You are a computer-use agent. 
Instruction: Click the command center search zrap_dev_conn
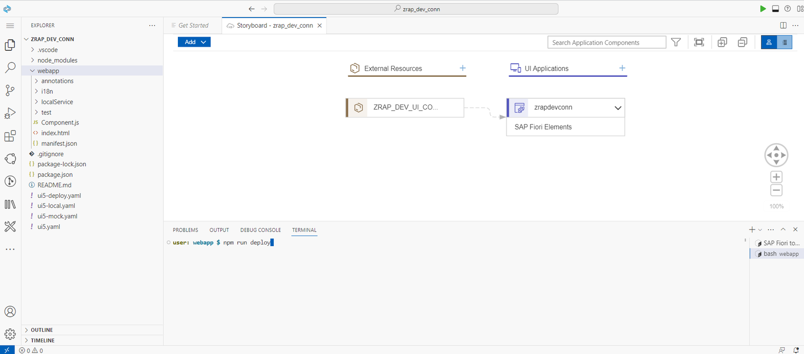pos(416,9)
